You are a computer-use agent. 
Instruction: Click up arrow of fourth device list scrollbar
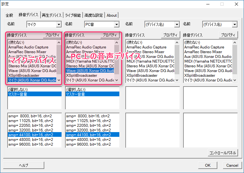(235, 42)
